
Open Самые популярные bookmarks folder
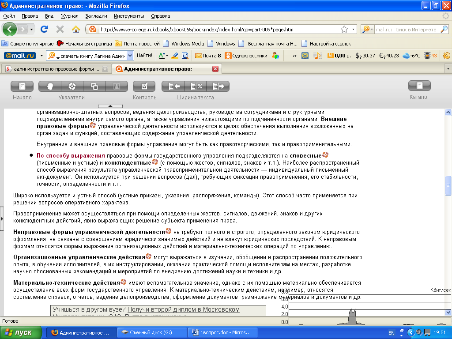tap(28, 44)
